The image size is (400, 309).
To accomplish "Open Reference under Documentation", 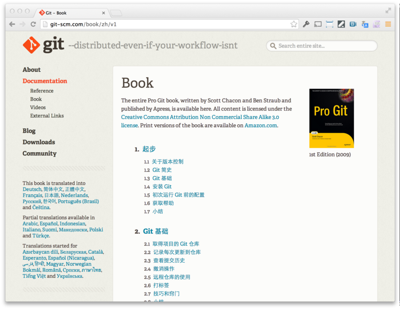I will pos(42,91).
